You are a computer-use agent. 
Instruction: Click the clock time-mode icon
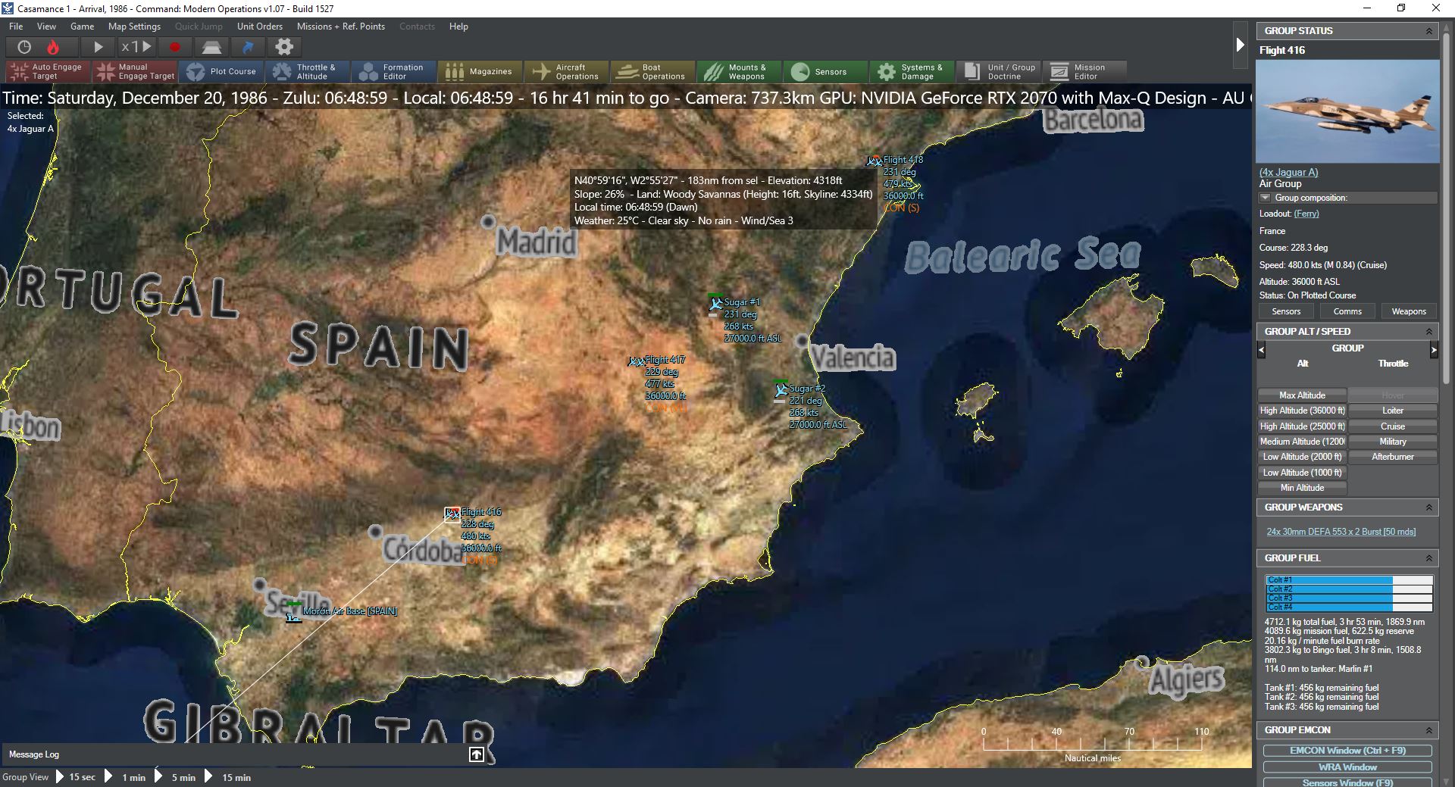click(24, 47)
